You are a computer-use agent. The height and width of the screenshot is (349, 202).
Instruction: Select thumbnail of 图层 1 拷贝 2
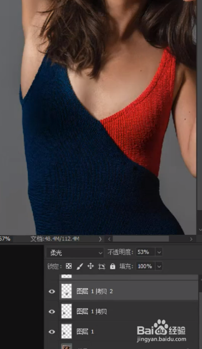click(66, 291)
